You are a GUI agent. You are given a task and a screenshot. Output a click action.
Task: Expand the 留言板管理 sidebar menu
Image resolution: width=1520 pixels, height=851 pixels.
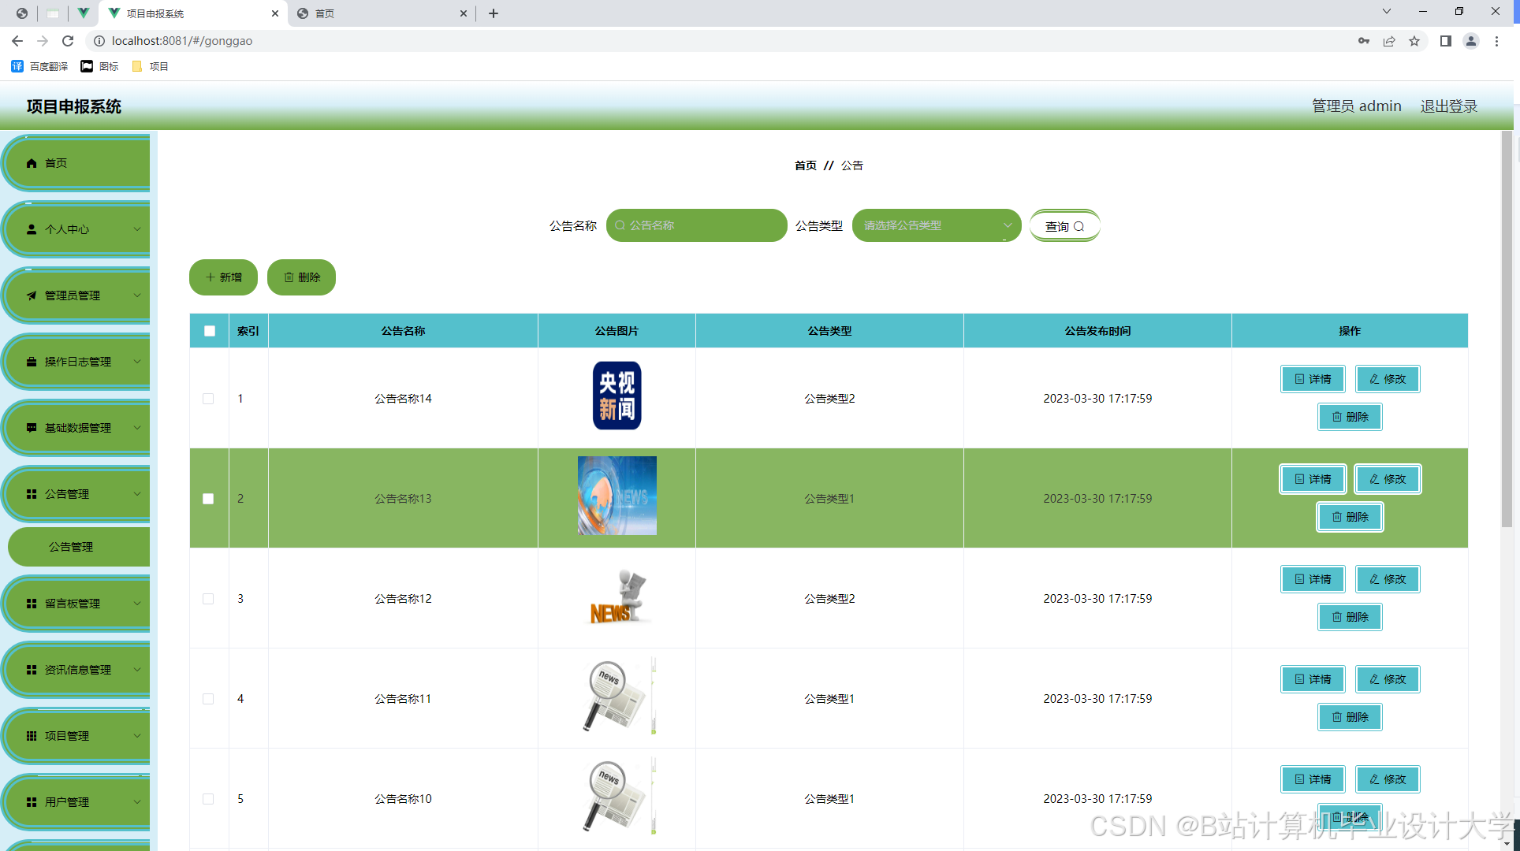point(77,604)
